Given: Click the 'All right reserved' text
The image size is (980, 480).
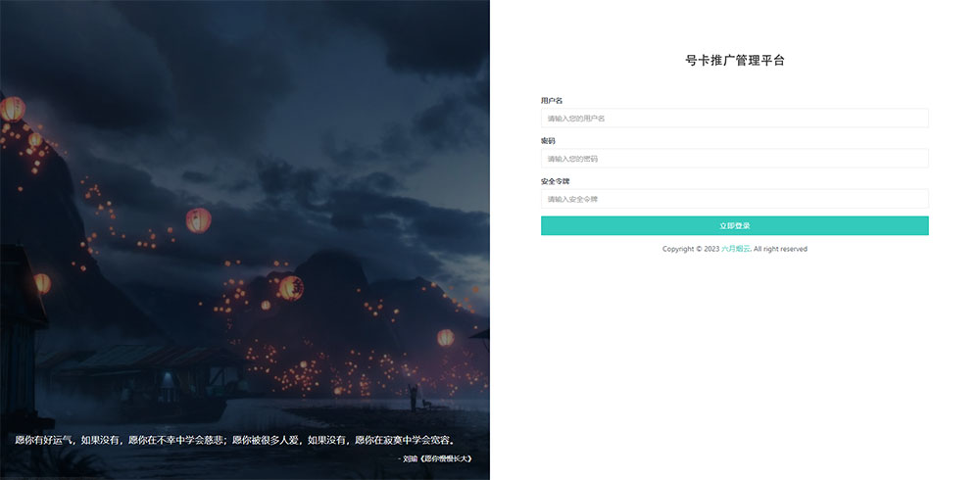Looking at the screenshot, I should (x=780, y=249).
